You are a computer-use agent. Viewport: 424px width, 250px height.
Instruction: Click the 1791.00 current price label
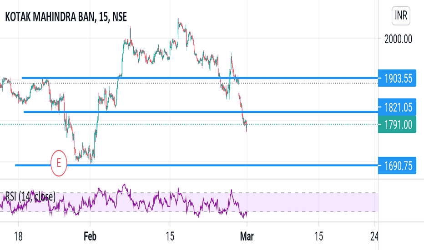tap(397, 125)
